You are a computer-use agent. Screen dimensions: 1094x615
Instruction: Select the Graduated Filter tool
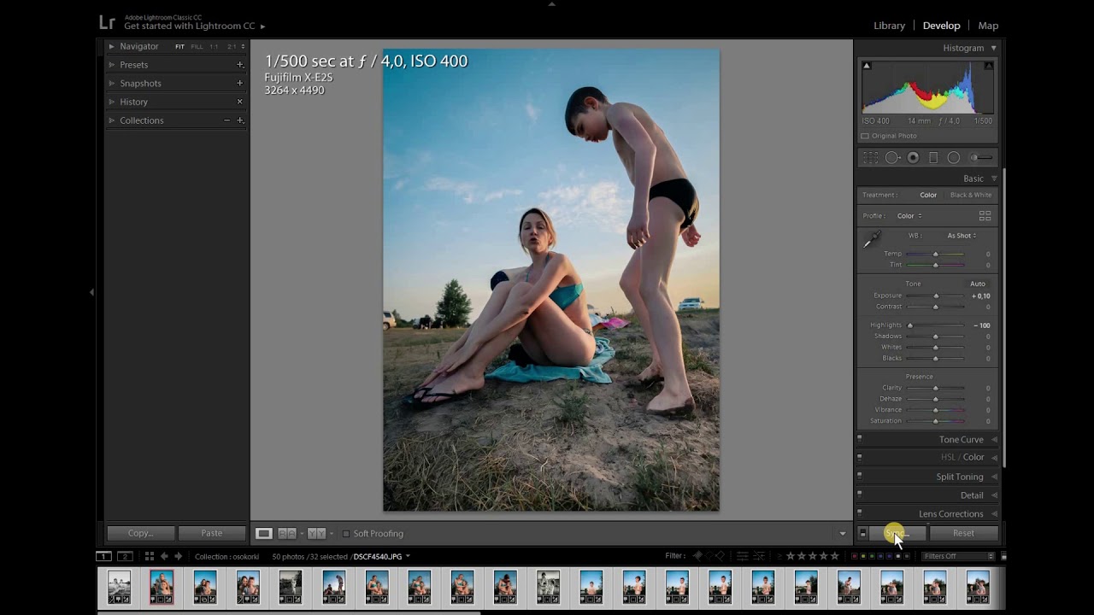point(933,158)
